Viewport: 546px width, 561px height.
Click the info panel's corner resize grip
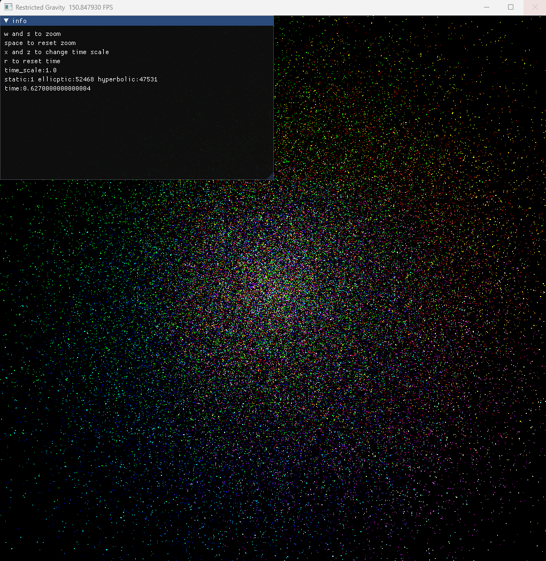point(271,176)
